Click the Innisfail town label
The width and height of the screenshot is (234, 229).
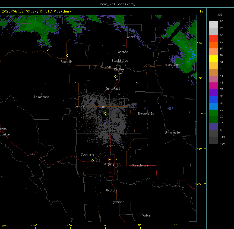(113, 89)
